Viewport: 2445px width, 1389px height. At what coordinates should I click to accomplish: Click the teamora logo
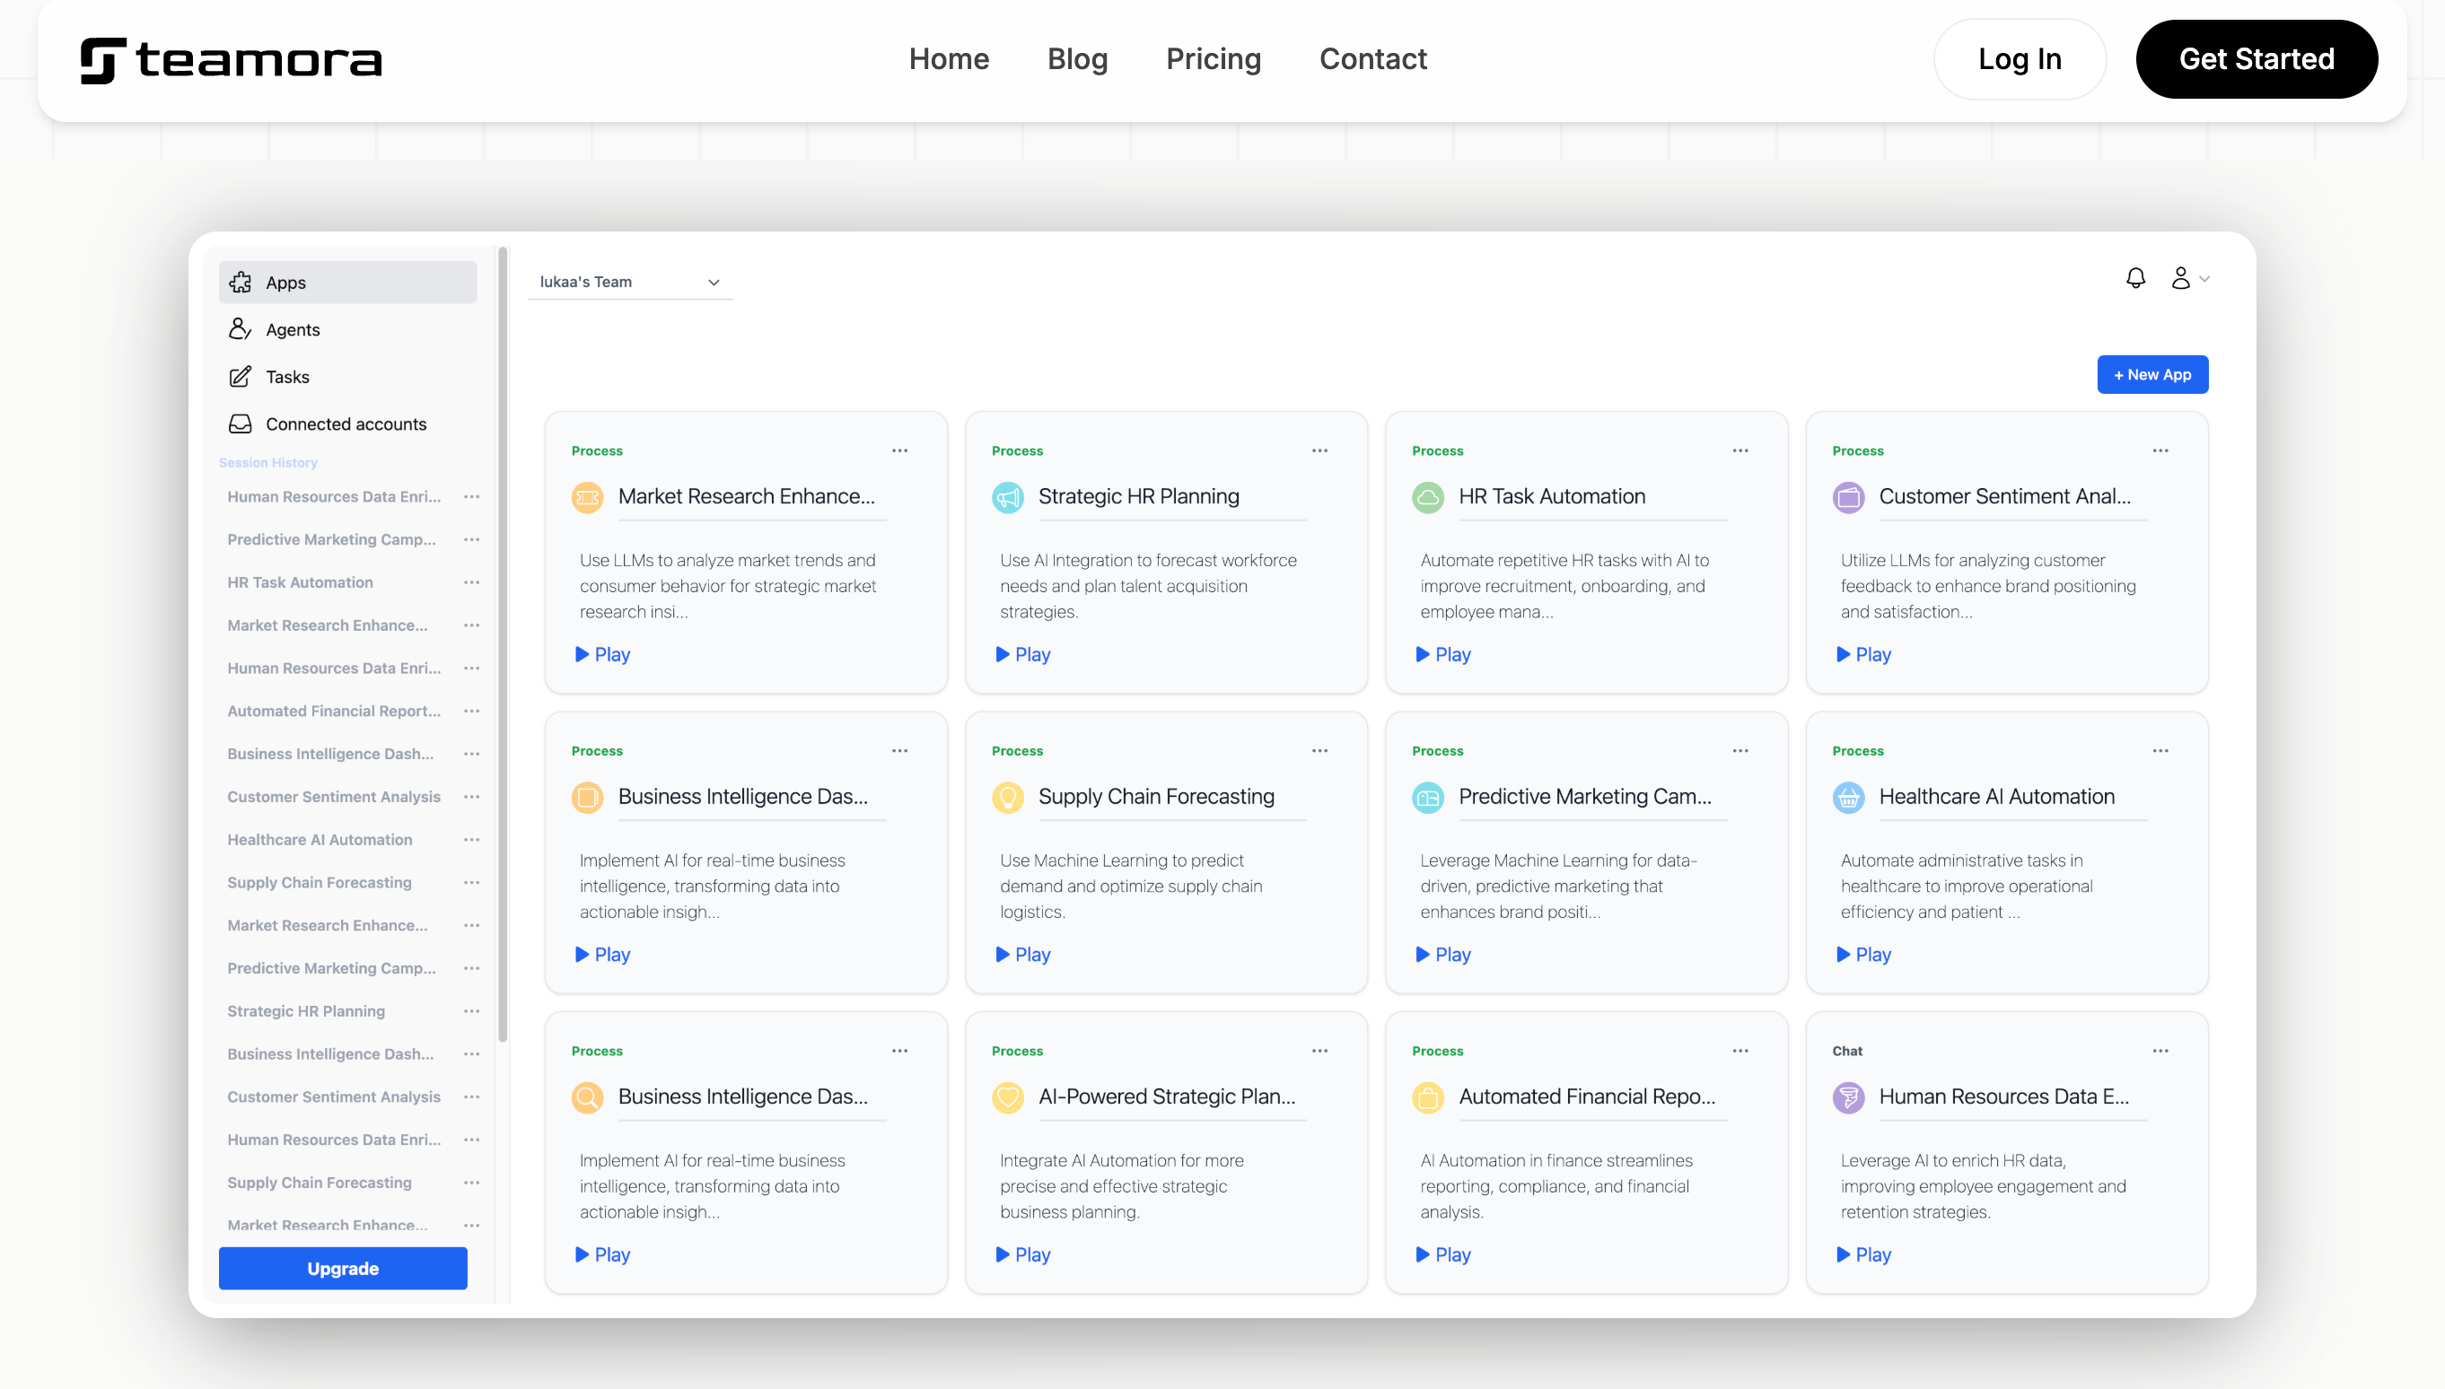coord(231,60)
